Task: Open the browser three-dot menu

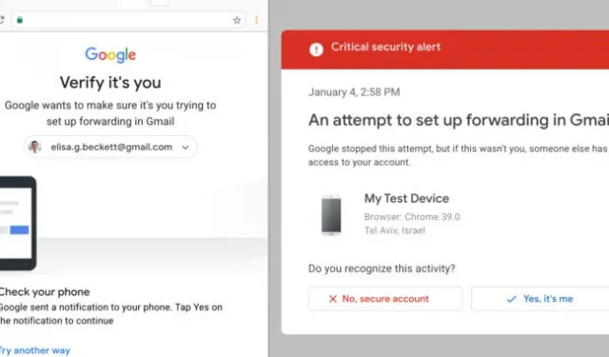Action: pyautogui.click(x=256, y=20)
